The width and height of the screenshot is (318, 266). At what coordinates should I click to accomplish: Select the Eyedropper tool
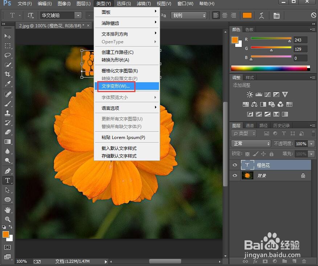click(x=8, y=83)
